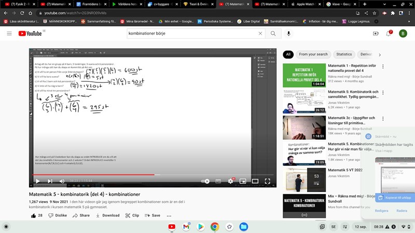The image size is (415, 233).
Task: Skip to the next video
Action: (50, 181)
